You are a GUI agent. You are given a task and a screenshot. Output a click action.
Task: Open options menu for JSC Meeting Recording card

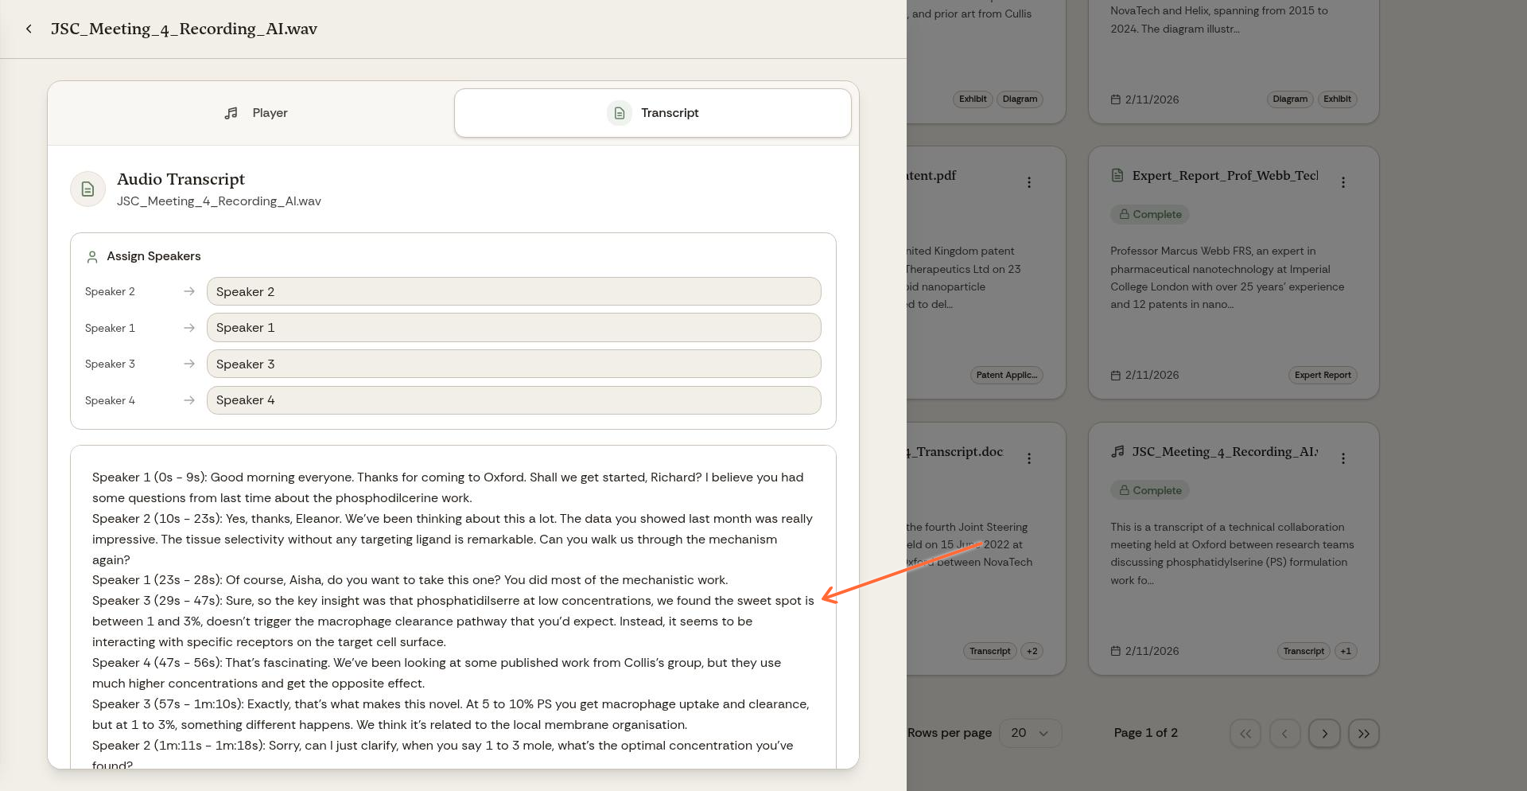(x=1343, y=458)
